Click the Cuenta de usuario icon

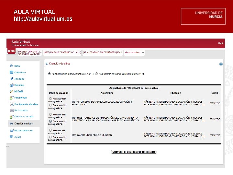pyautogui.click(x=12, y=117)
